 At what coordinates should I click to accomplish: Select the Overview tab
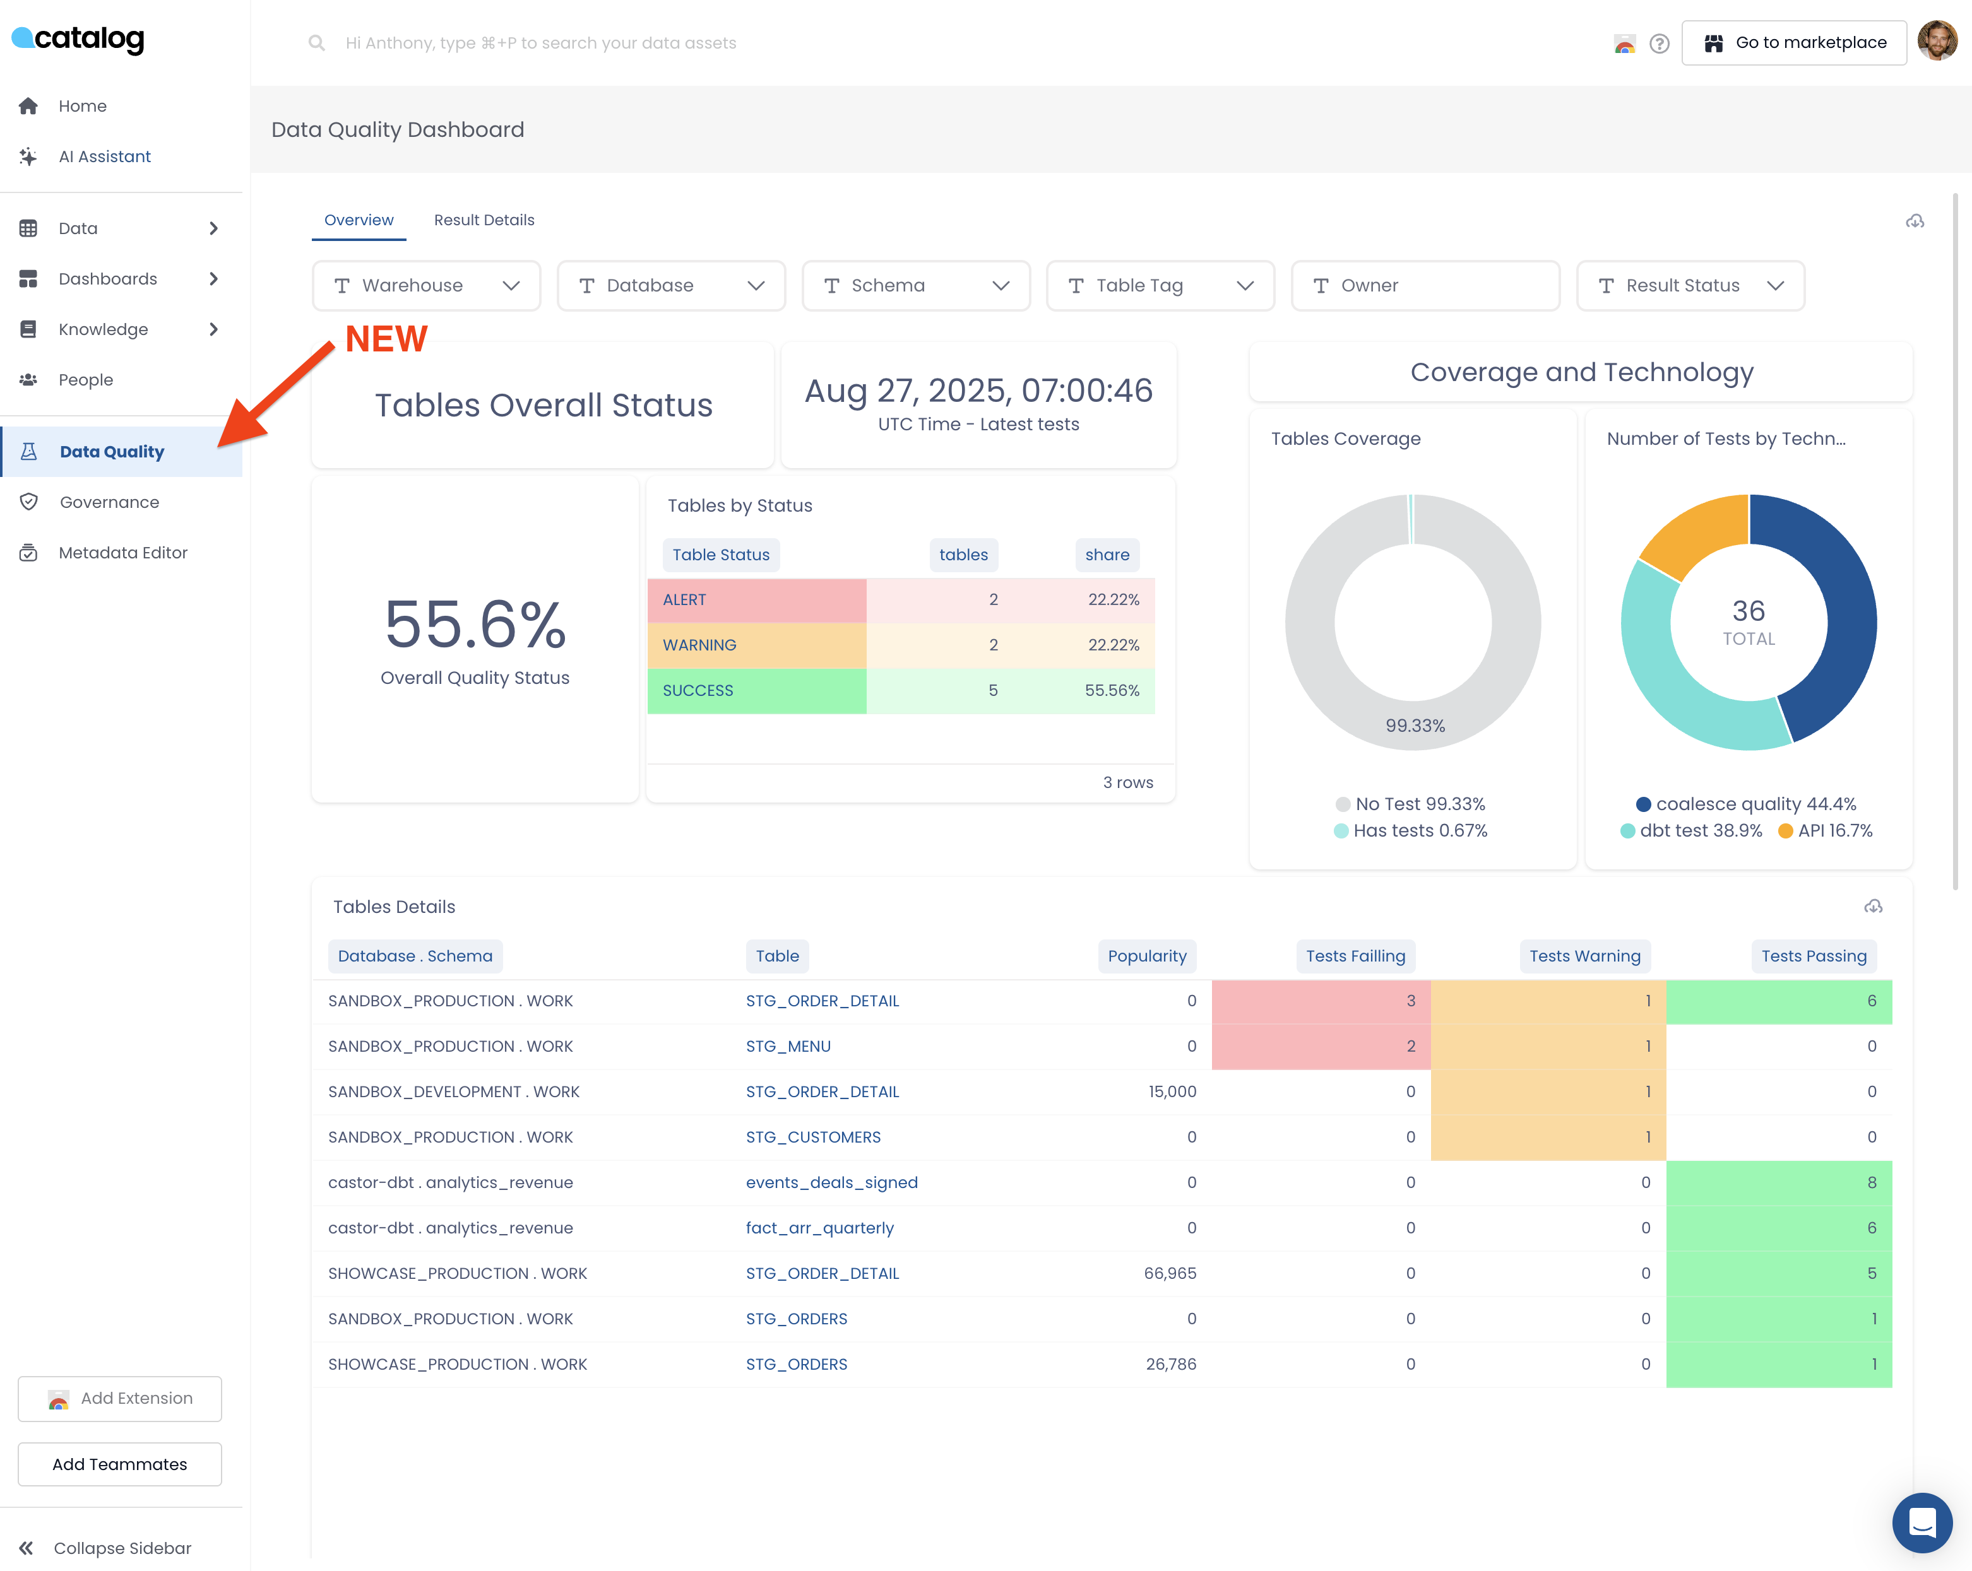tap(359, 220)
